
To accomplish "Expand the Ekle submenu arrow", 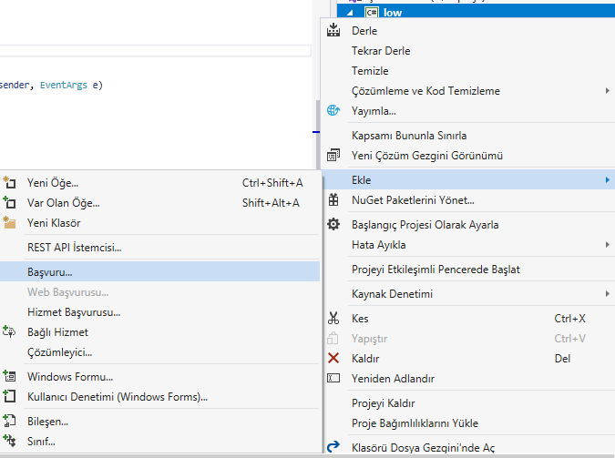I will click(x=607, y=179).
